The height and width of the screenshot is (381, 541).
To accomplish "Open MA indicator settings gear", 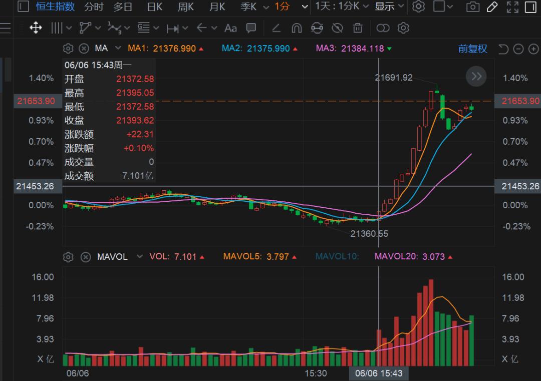I will coord(68,49).
